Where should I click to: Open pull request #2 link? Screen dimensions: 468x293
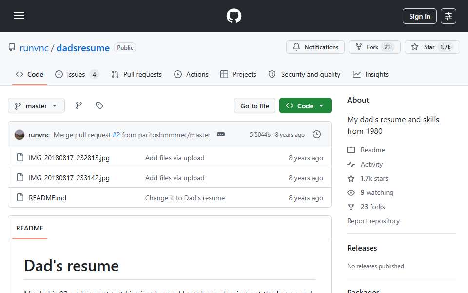(116, 135)
